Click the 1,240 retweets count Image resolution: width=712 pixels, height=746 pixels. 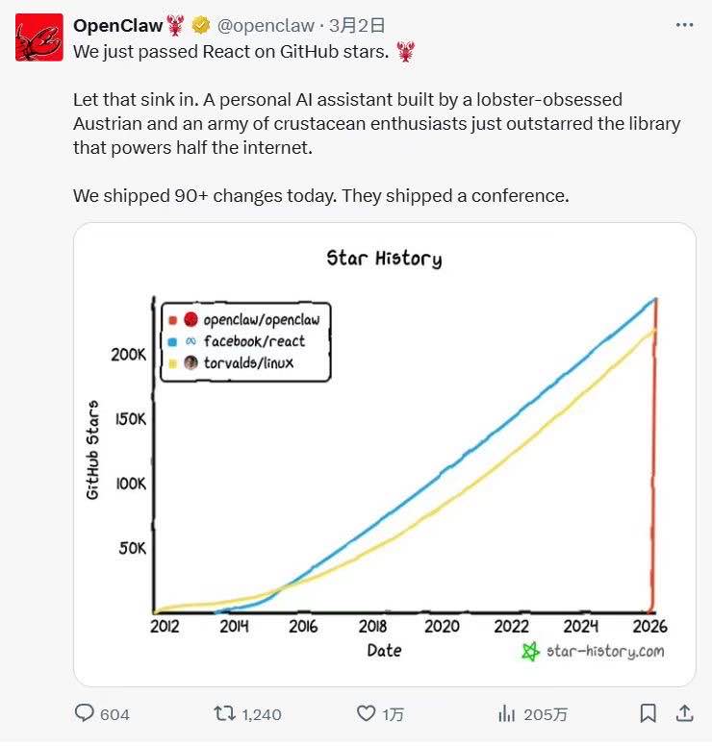click(261, 714)
